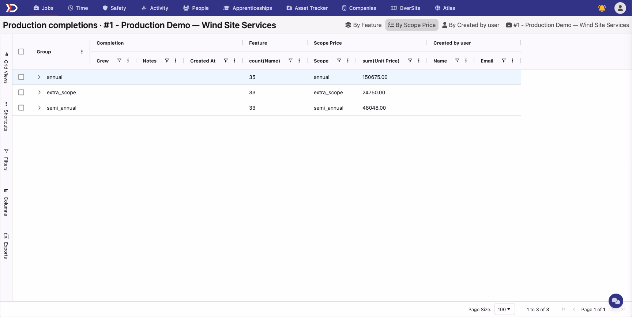Open the Name column menu

coord(466,61)
